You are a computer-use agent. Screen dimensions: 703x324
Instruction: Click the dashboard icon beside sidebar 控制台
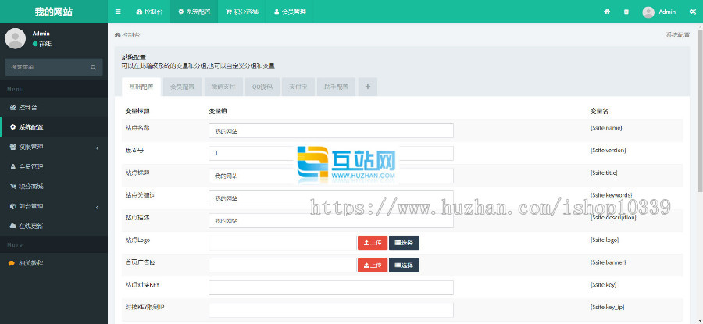pyautogui.click(x=13, y=108)
